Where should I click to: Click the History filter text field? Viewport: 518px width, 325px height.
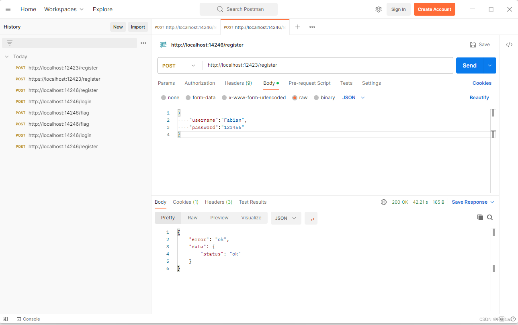click(70, 43)
